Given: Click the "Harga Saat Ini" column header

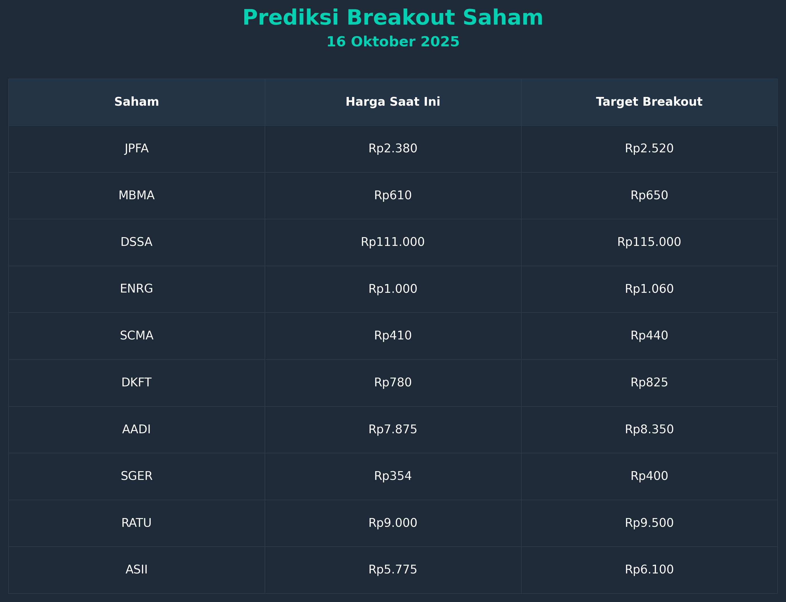Looking at the screenshot, I should 393,102.
